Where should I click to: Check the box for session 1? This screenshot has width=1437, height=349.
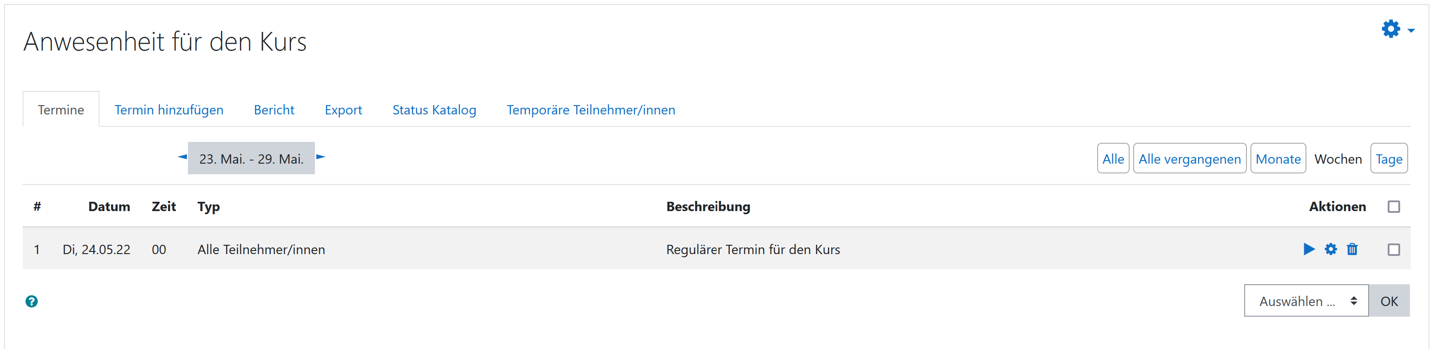pos(1393,249)
